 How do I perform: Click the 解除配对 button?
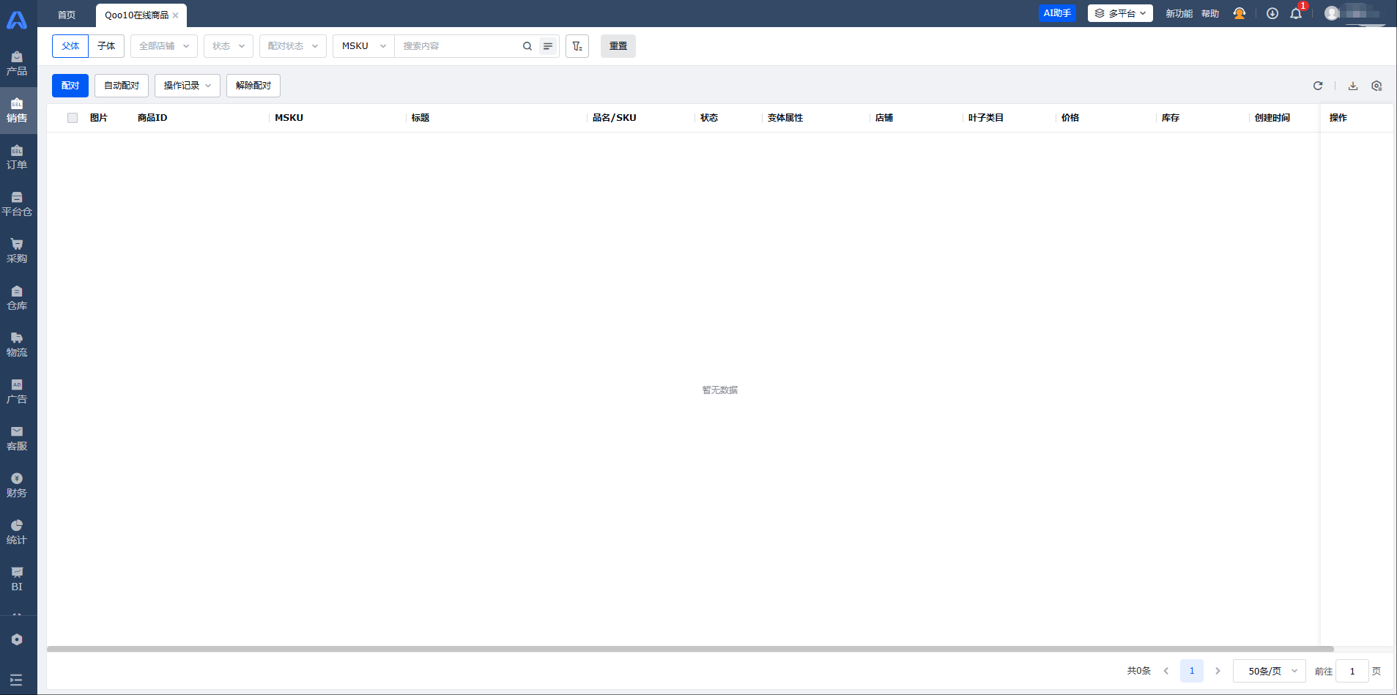(x=253, y=86)
